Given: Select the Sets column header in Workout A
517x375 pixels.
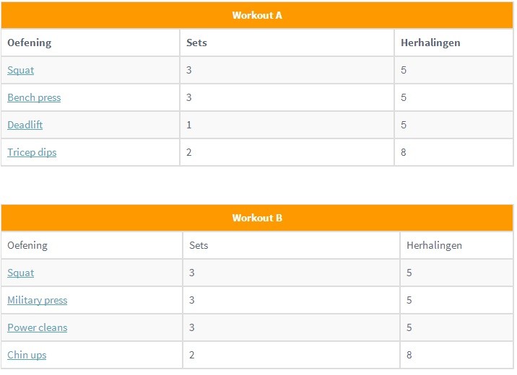Looking at the screenshot, I should (196, 43).
